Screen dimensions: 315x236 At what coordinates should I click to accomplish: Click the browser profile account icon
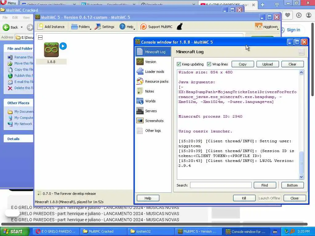309,15
